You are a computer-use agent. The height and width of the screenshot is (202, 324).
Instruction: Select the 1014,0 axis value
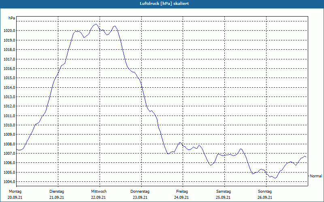click(9, 87)
